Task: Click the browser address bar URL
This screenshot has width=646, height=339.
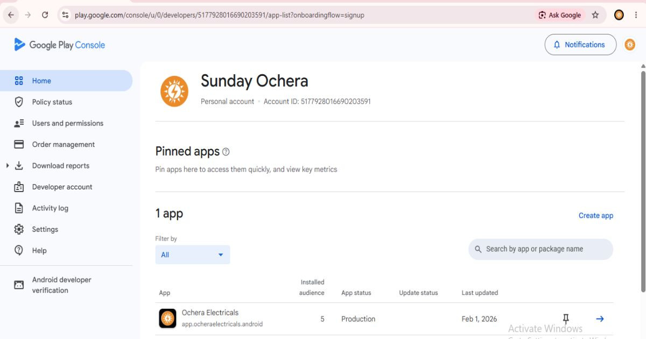Action: [220, 15]
